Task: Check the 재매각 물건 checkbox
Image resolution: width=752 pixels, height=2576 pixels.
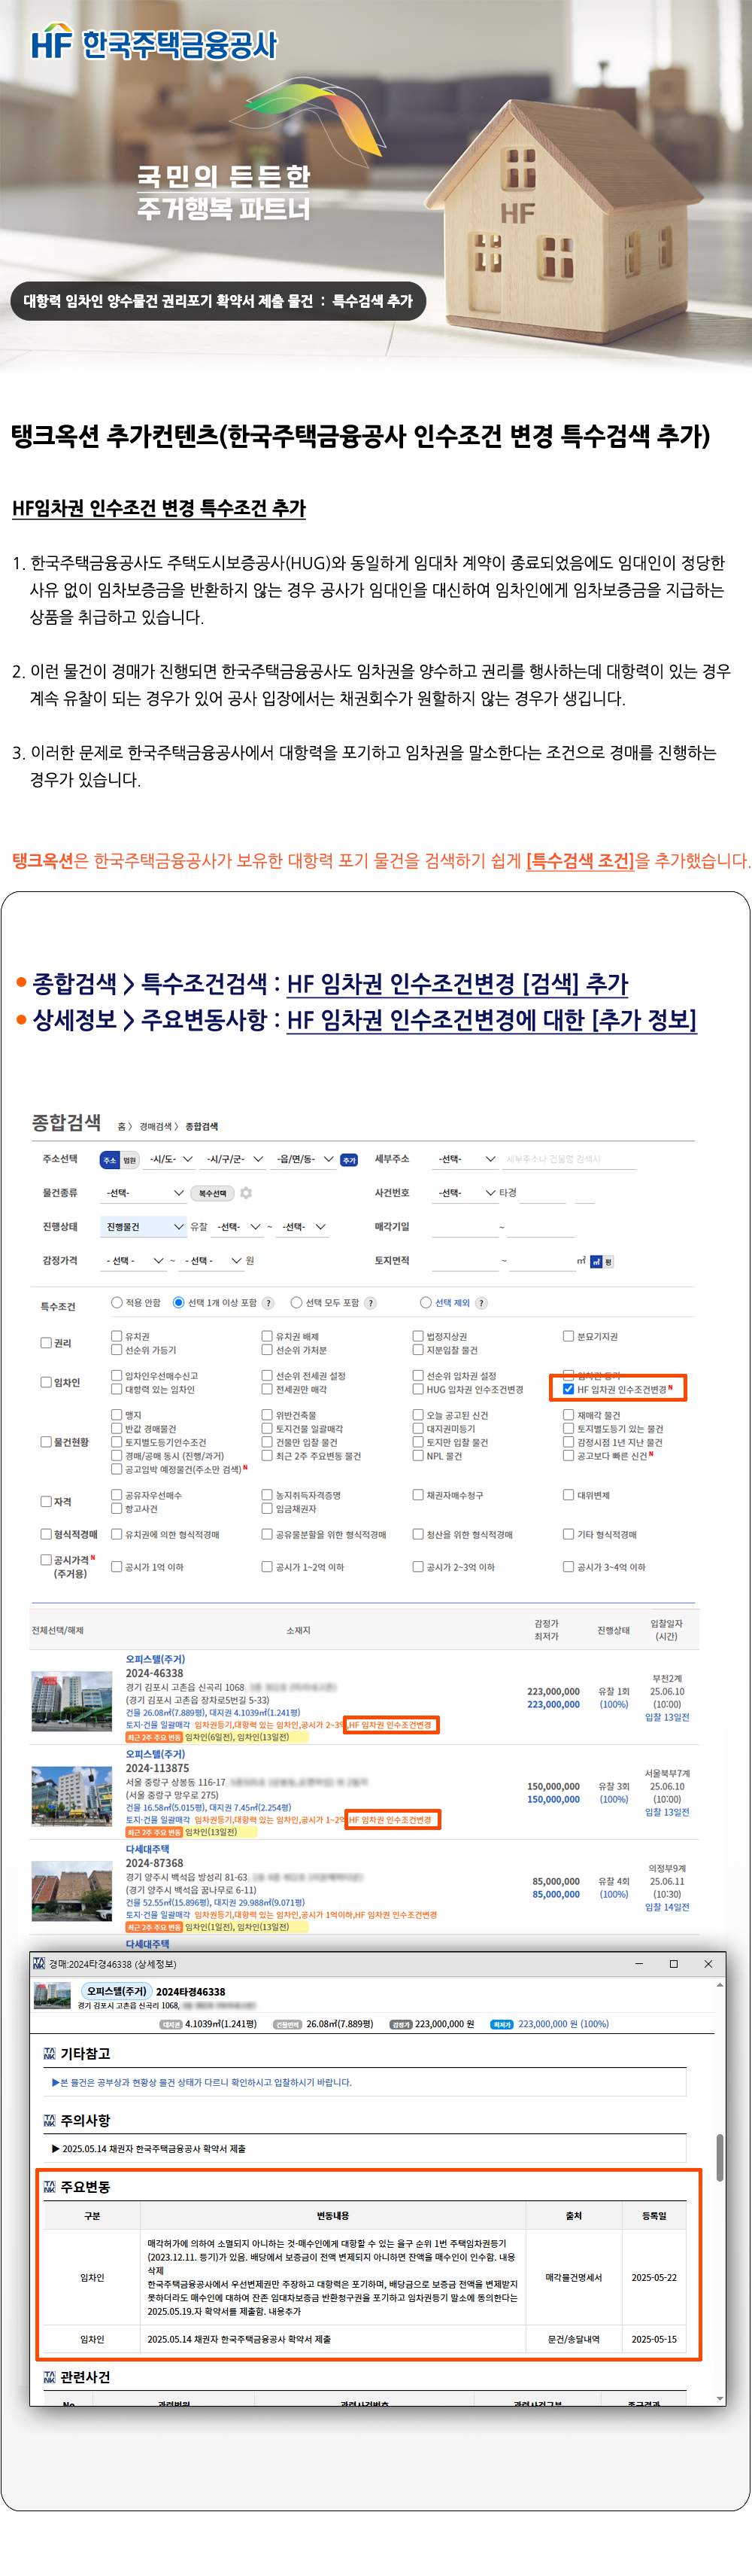Action: 569,1415
